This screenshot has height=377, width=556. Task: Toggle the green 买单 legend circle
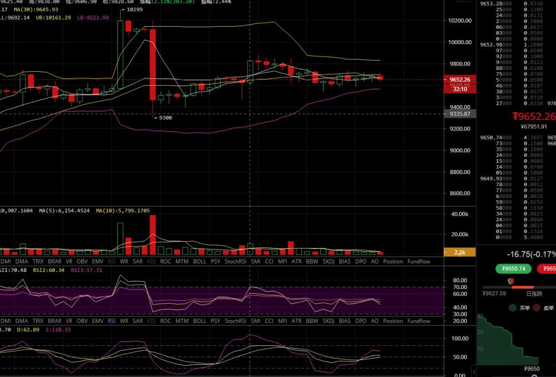click(512, 307)
